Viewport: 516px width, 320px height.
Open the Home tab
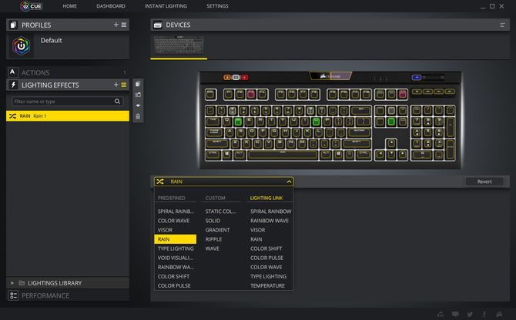click(70, 6)
